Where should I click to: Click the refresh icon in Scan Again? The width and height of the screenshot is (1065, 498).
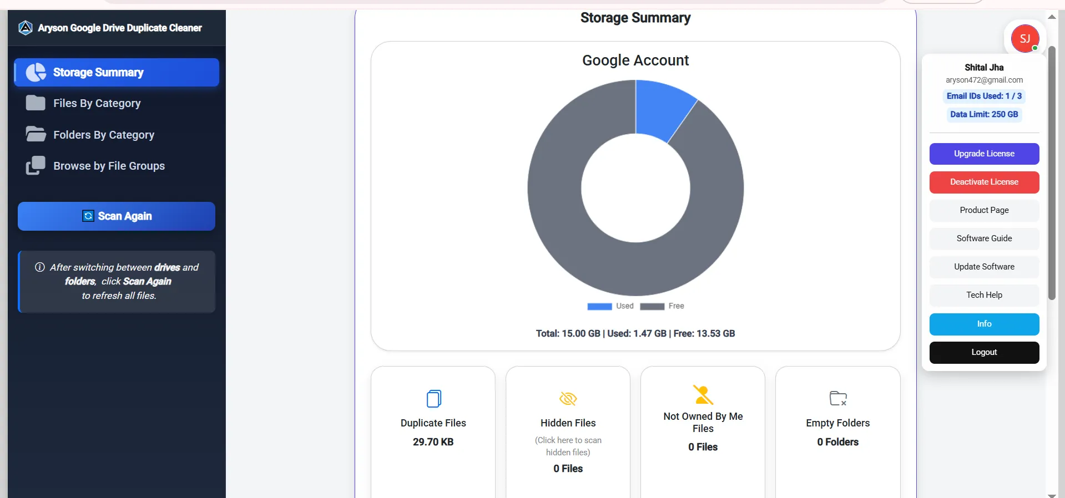click(x=88, y=216)
